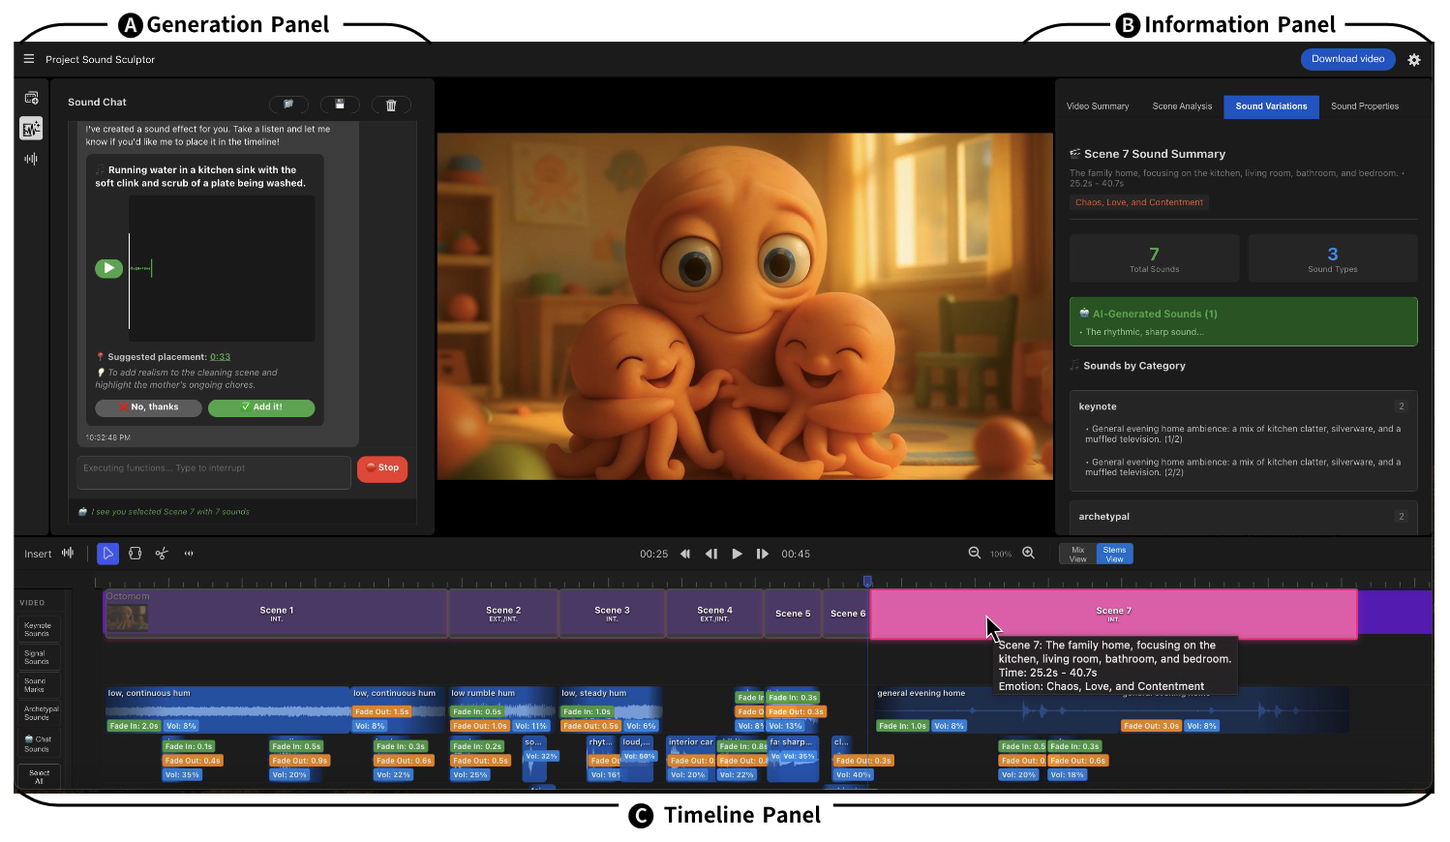Image resolution: width=1450 pixels, height=842 pixels.
Task: Open the sound generator sidebar icon
Action: 30,128
